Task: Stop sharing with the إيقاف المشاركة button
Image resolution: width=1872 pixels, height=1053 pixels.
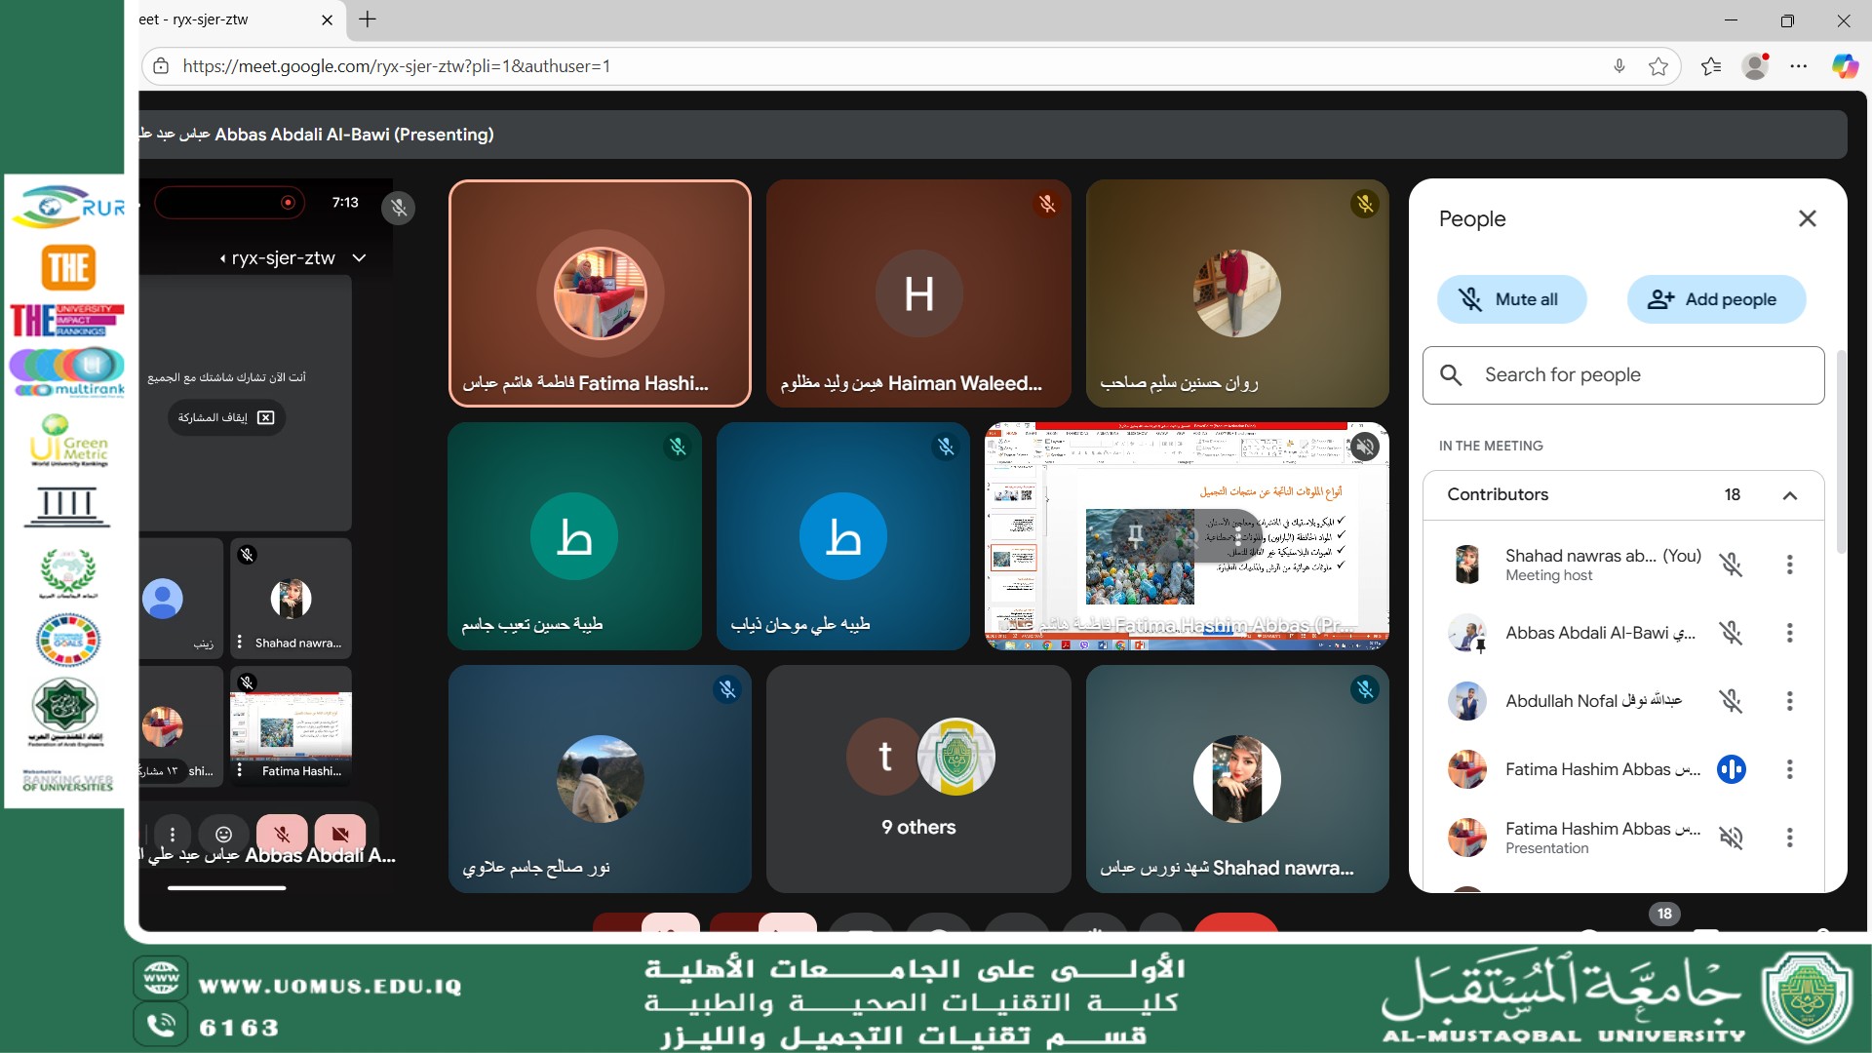Action: point(226,417)
